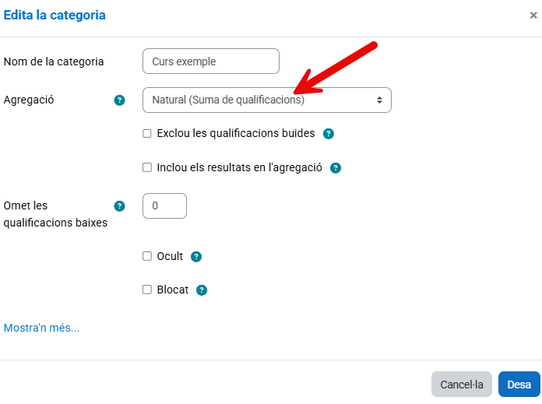Viewport: 542px width, 404px height.
Task: Show help for excluding empty grades
Action: pos(328,134)
